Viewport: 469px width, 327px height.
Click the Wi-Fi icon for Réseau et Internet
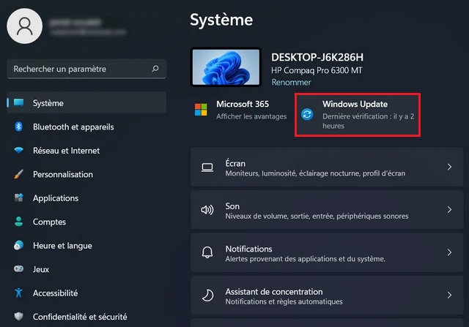[x=19, y=150]
